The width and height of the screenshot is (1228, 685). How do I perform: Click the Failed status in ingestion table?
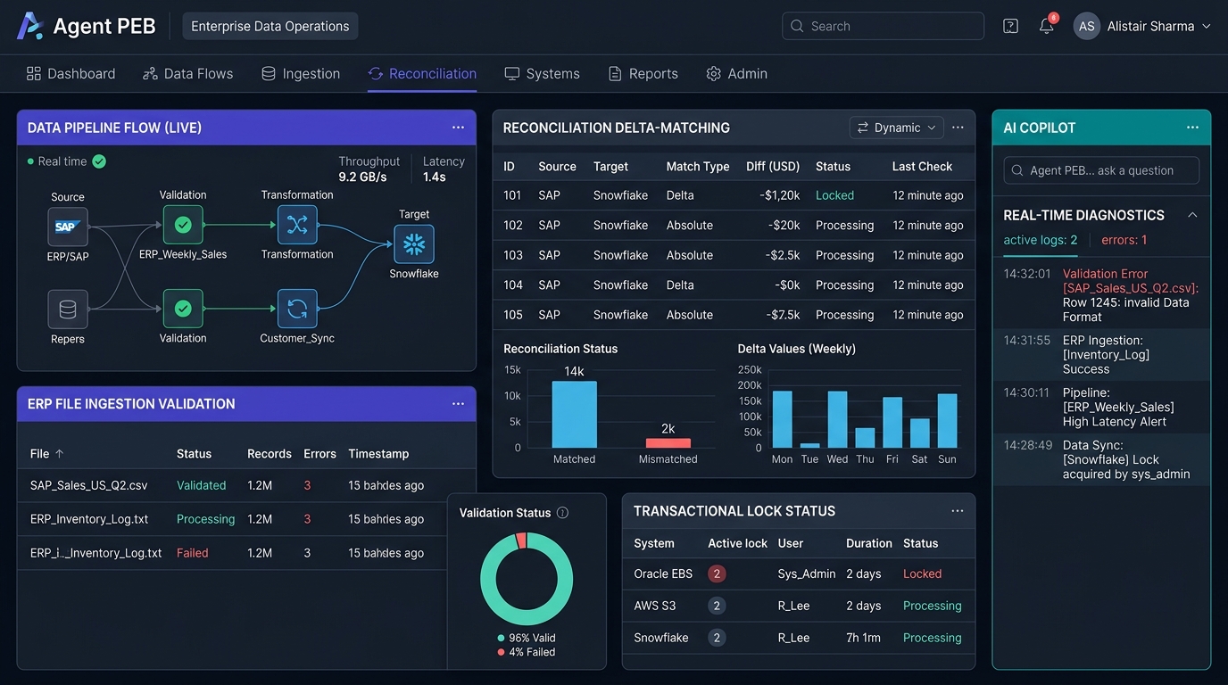pos(192,553)
